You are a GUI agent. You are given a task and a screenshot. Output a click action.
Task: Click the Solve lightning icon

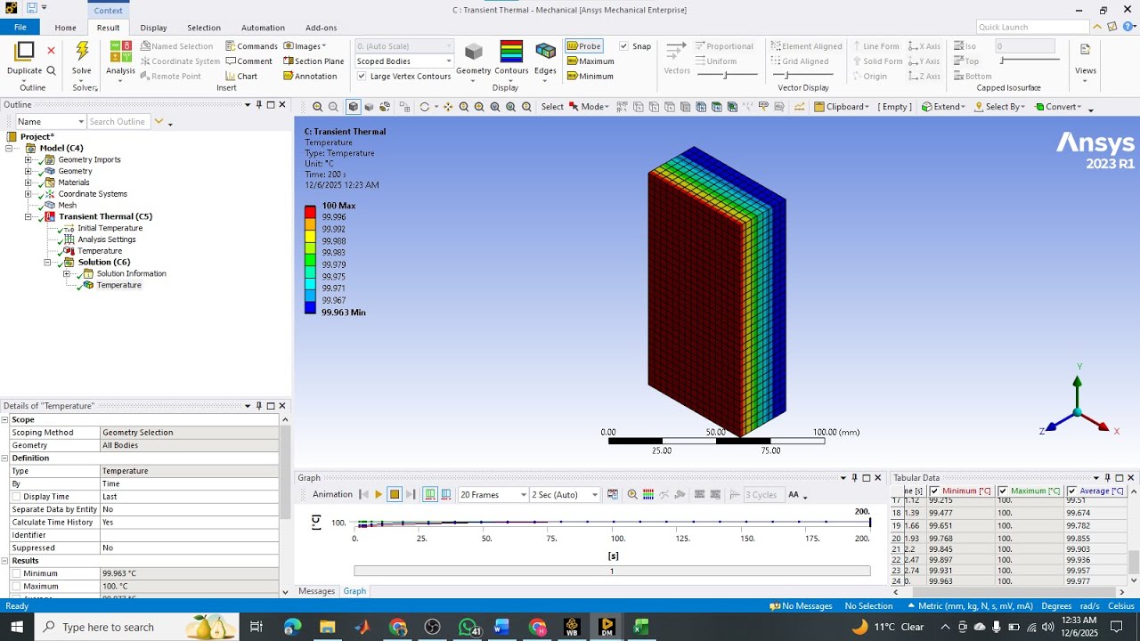coord(82,52)
